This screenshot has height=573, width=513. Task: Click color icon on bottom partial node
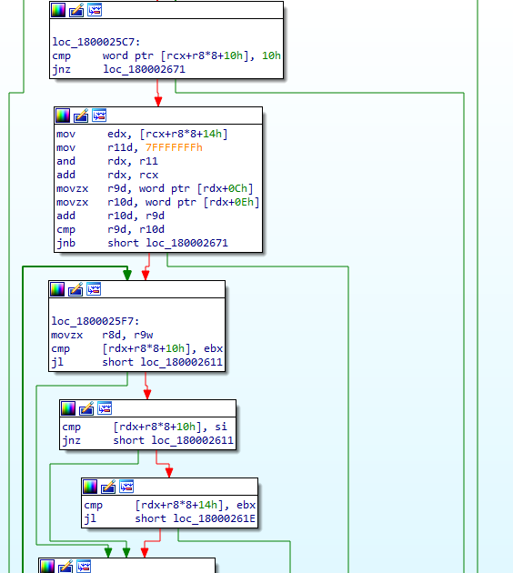[x=47, y=566]
